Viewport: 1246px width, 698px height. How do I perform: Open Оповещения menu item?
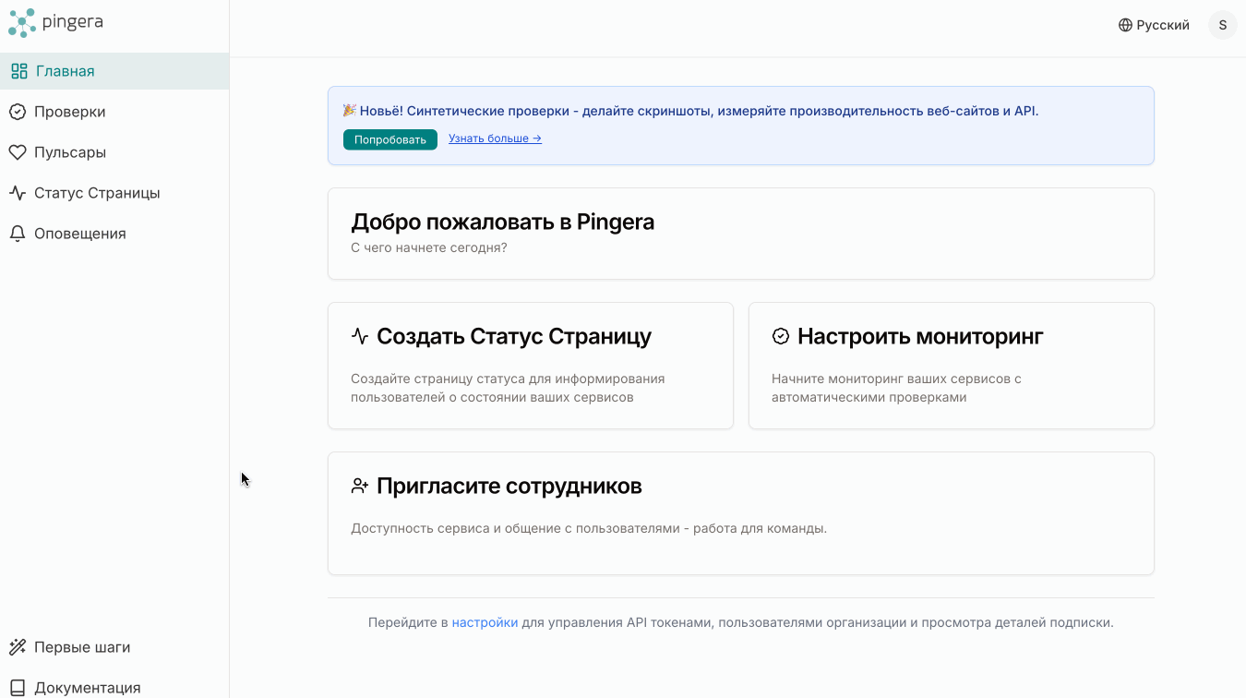(114, 234)
